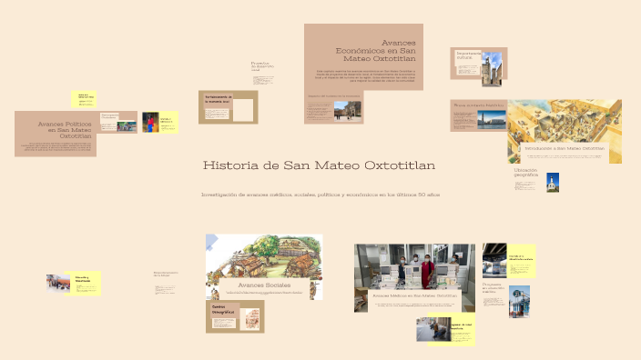
Task: Click the main title 'Historia de San Mateo Oxtotitlan'
Action: point(319,165)
